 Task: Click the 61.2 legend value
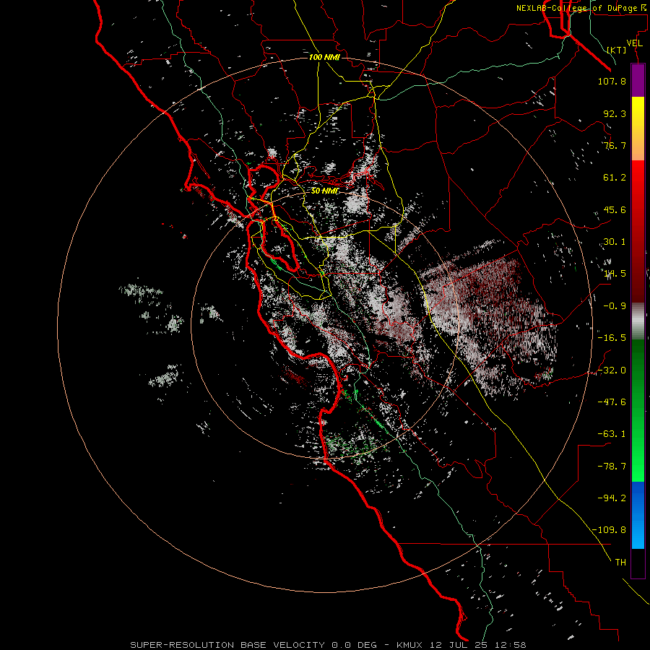click(615, 178)
